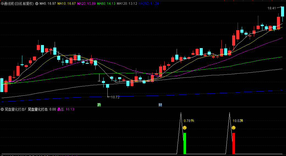Image resolution: width=286 pixels, height=156 pixels.
Task: Click the 10.02% yellow label
Action: pyautogui.click(x=238, y=121)
